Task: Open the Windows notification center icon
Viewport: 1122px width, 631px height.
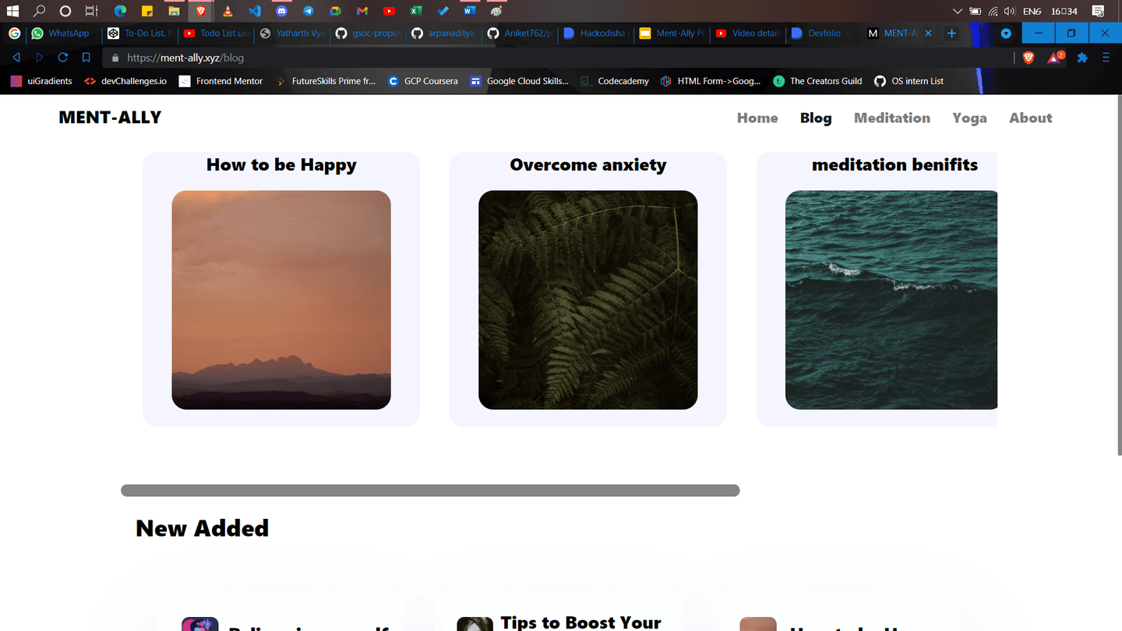Action: 1098,11
